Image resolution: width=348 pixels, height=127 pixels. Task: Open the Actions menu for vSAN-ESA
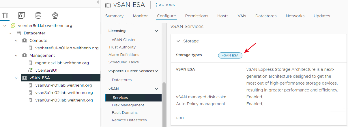[165, 5]
